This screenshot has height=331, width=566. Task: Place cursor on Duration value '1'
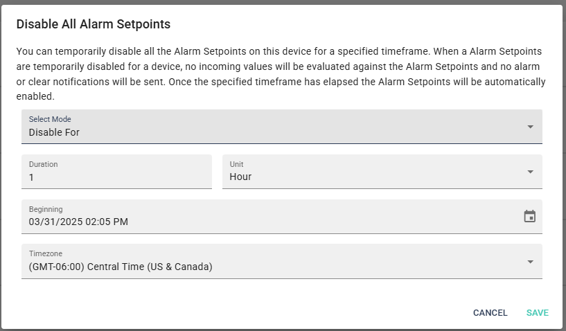[31, 177]
